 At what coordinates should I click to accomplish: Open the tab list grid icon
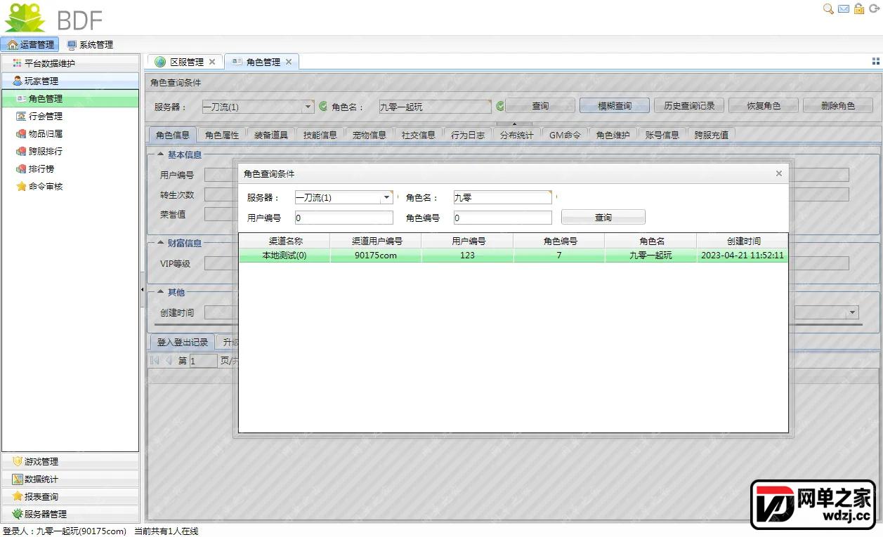pyautogui.click(x=876, y=62)
